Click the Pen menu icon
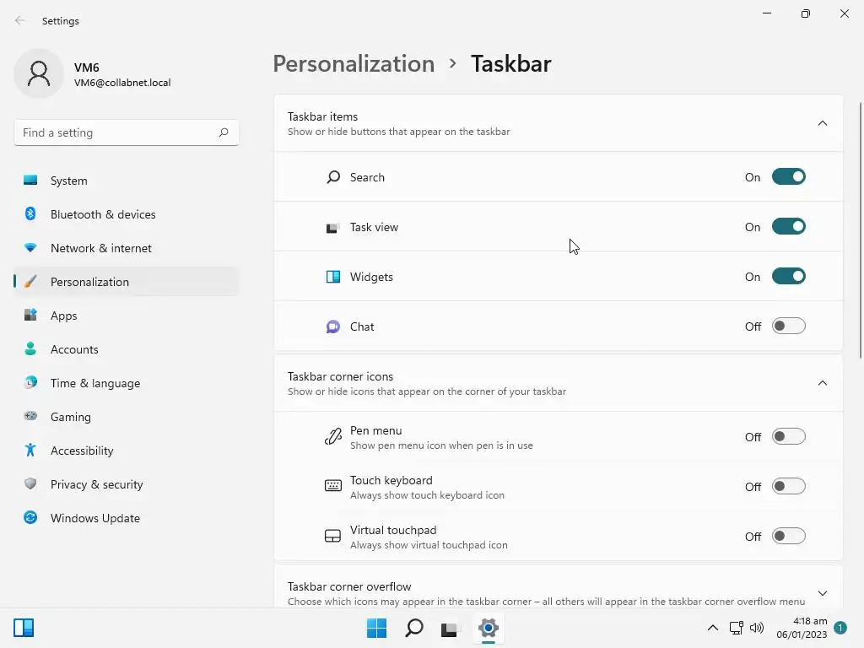The width and height of the screenshot is (864, 648). coord(332,437)
